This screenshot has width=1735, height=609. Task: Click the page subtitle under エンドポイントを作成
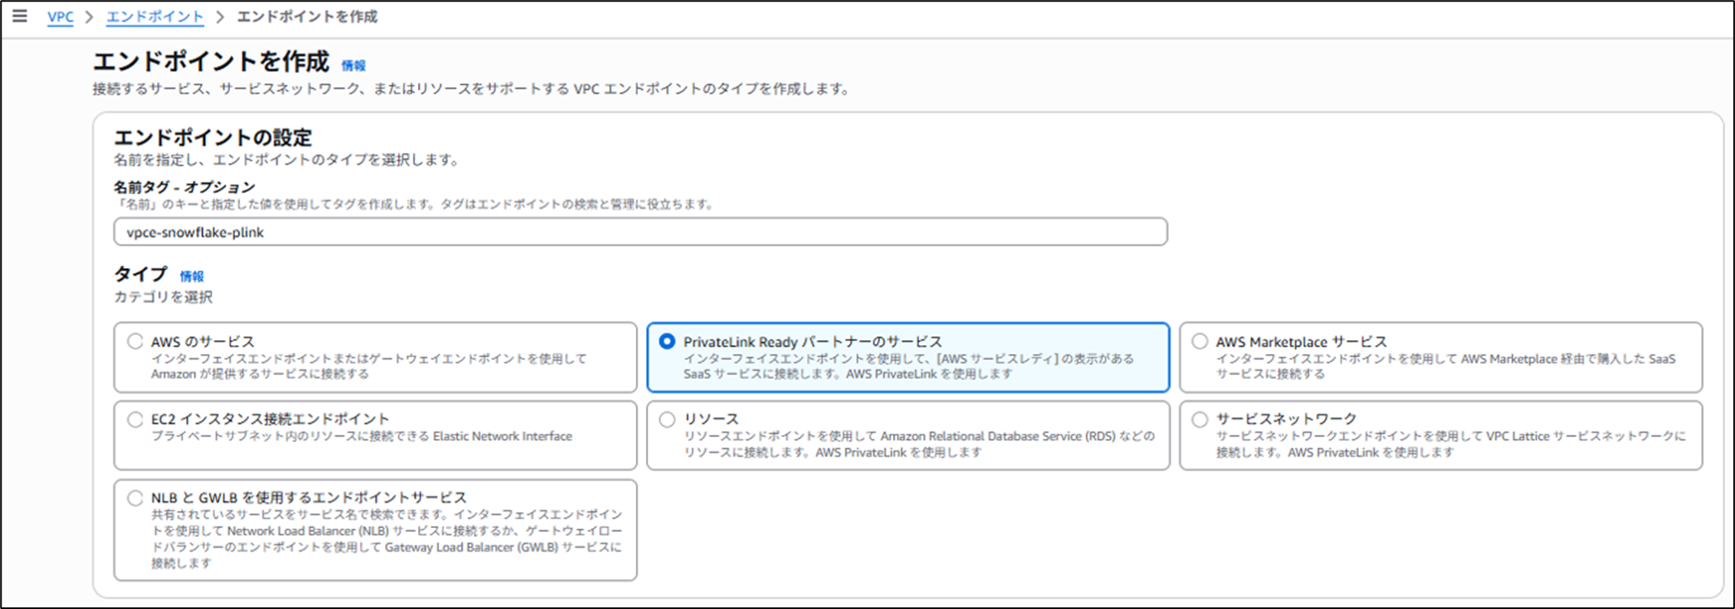(x=472, y=89)
